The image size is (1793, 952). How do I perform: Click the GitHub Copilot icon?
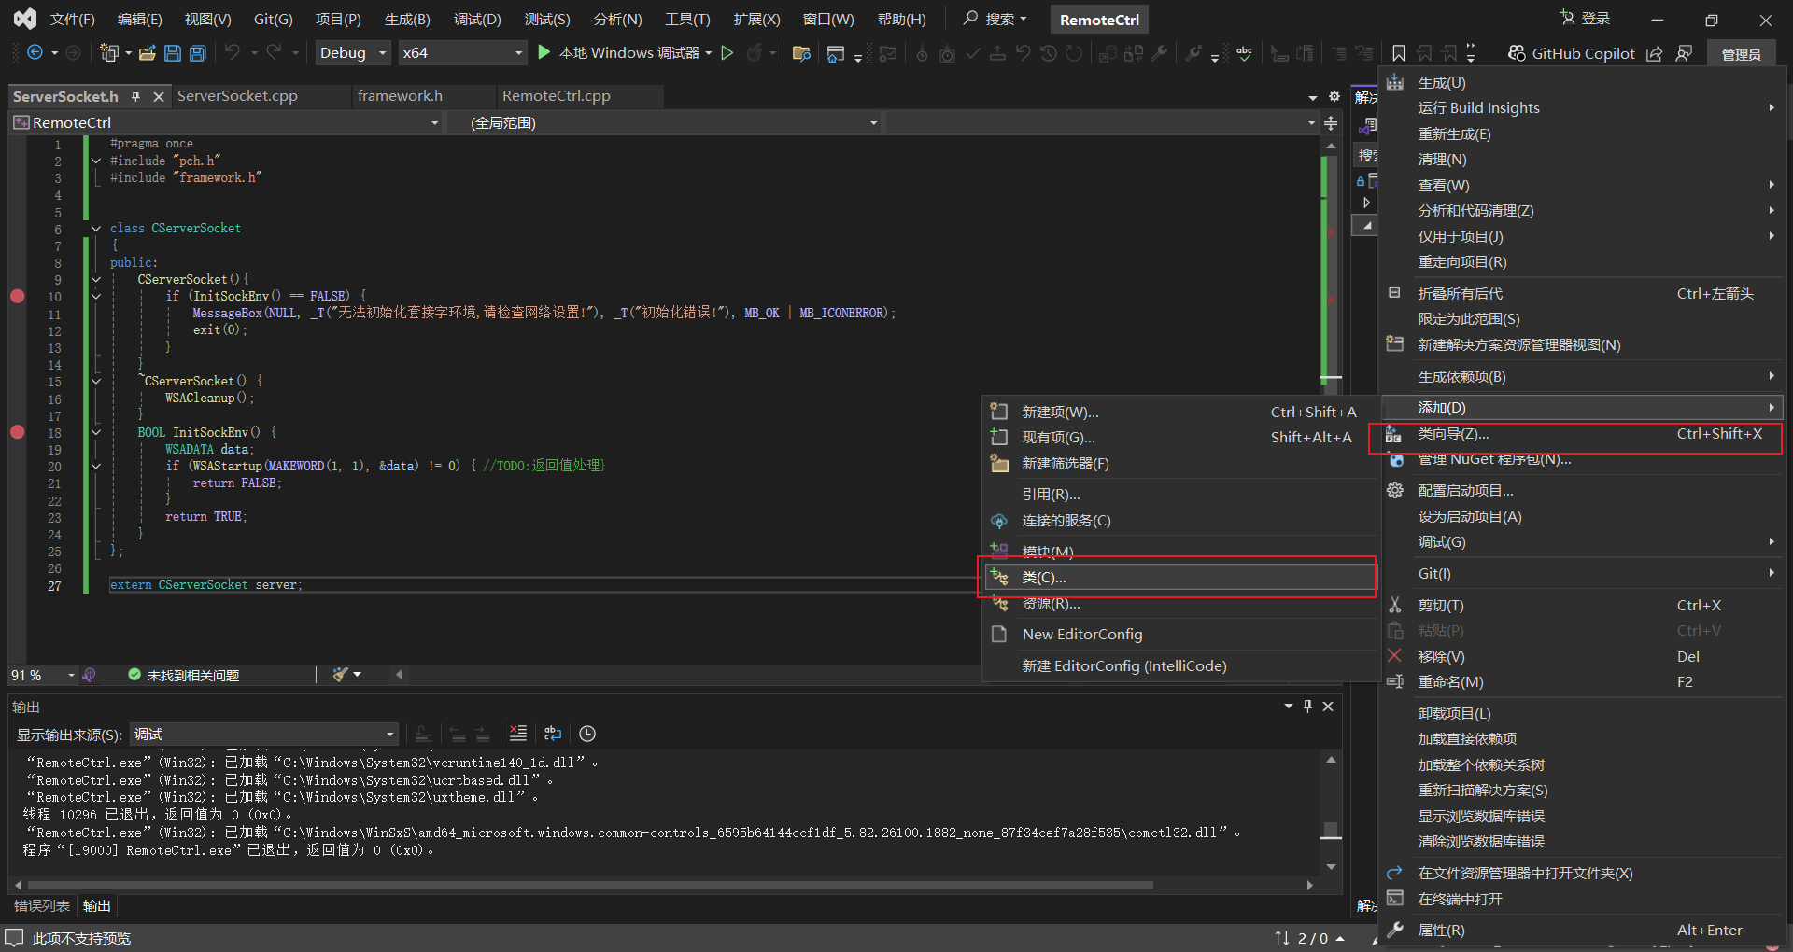click(x=1518, y=53)
